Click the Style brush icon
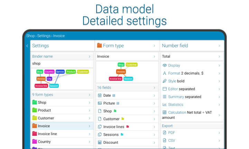 [165, 81]
